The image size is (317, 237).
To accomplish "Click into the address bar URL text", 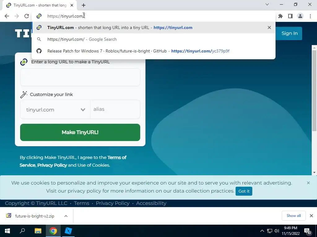I will (x=66, y=16).
